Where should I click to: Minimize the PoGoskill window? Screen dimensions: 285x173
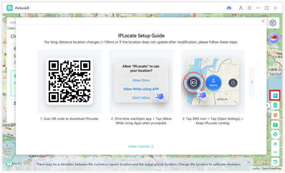[258, 8]
